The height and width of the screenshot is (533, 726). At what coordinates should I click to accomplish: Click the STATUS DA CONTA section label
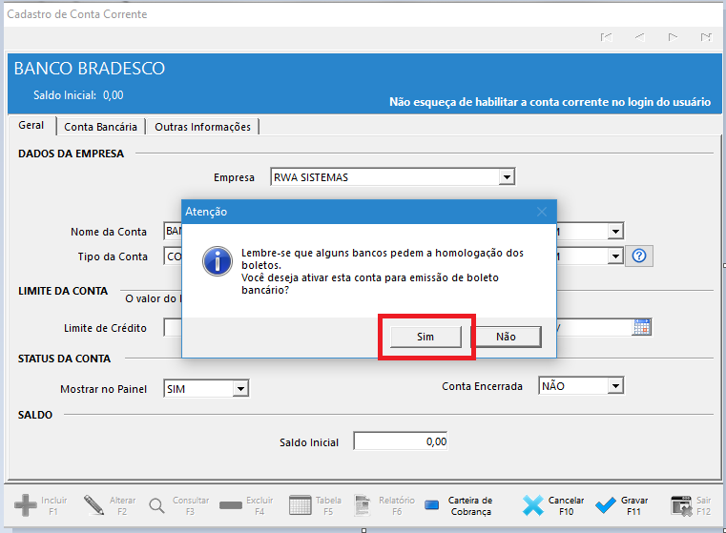(x=64, y=359)
